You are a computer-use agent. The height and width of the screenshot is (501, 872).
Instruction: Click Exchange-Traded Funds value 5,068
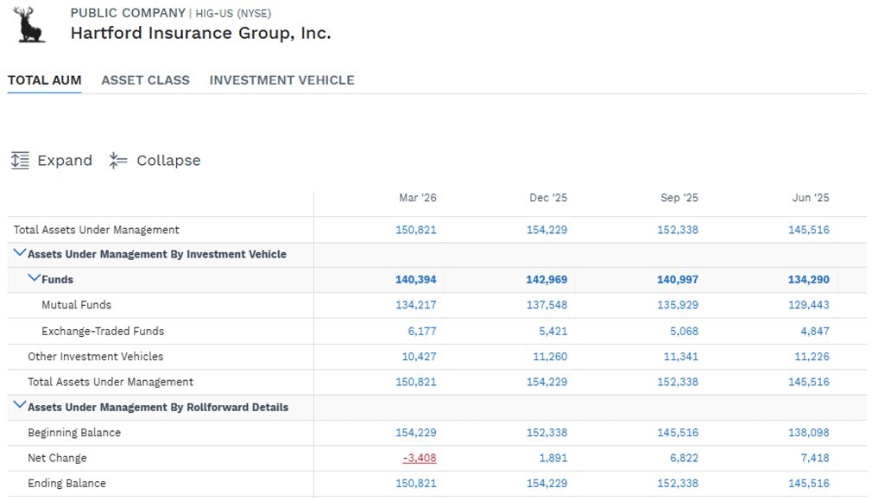pos(684,331)
